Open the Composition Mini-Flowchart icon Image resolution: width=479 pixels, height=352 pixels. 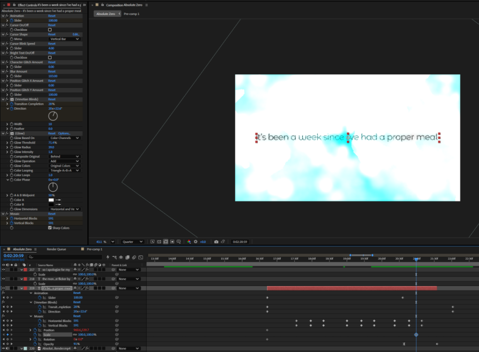(x=115, y=257)
